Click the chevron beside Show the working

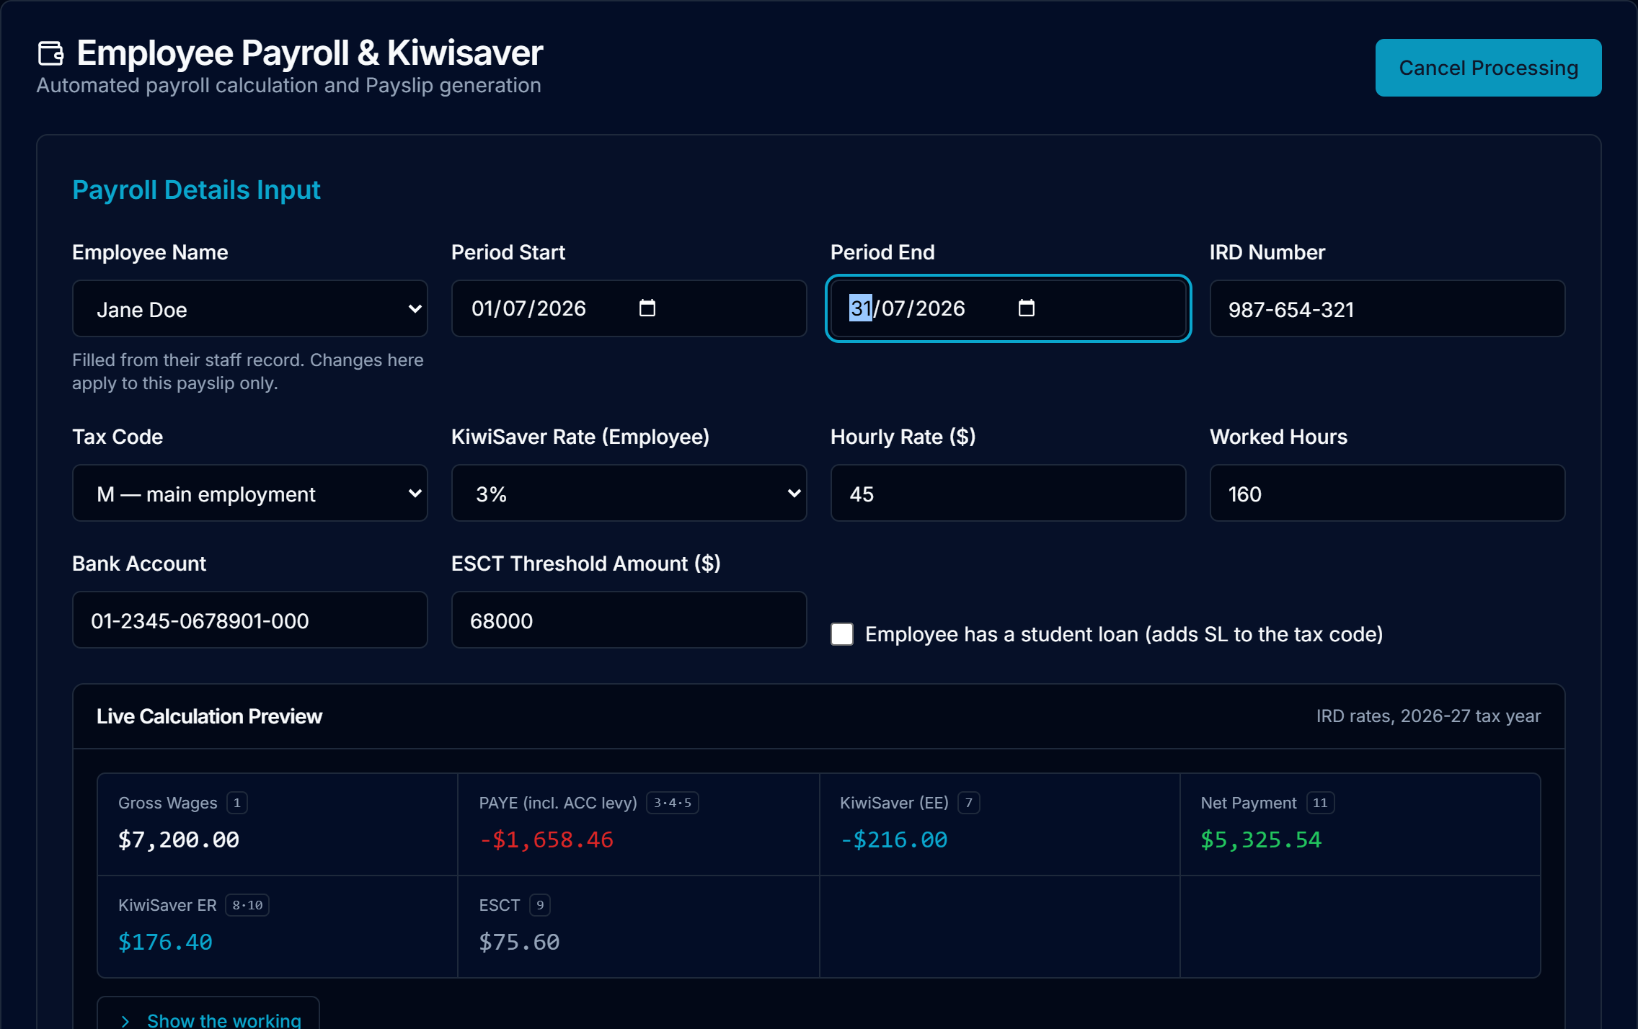pyautogui.click(x=125, y=1020)
